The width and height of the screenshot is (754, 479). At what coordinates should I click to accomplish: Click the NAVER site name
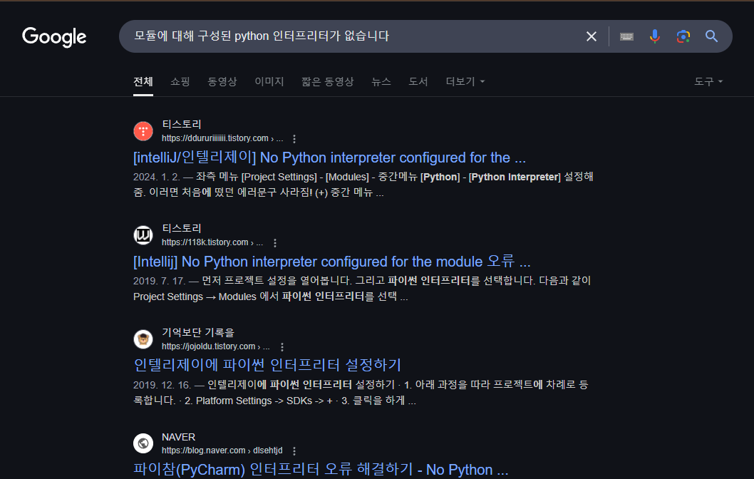click(x=178, y=437)
